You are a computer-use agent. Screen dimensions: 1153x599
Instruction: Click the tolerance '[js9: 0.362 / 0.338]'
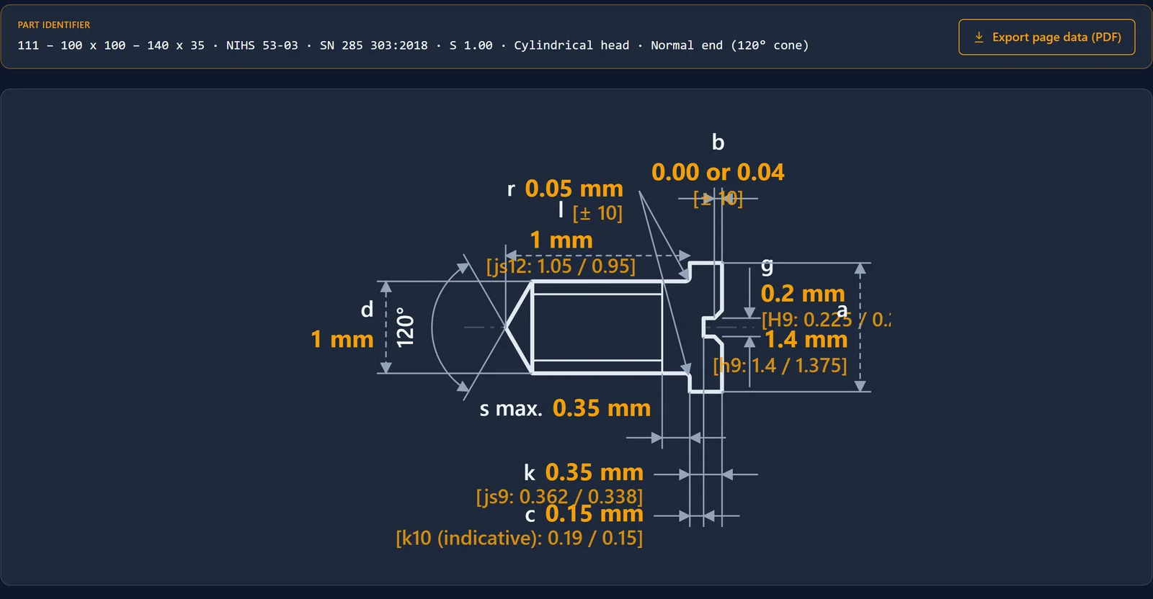click(559, 496)
